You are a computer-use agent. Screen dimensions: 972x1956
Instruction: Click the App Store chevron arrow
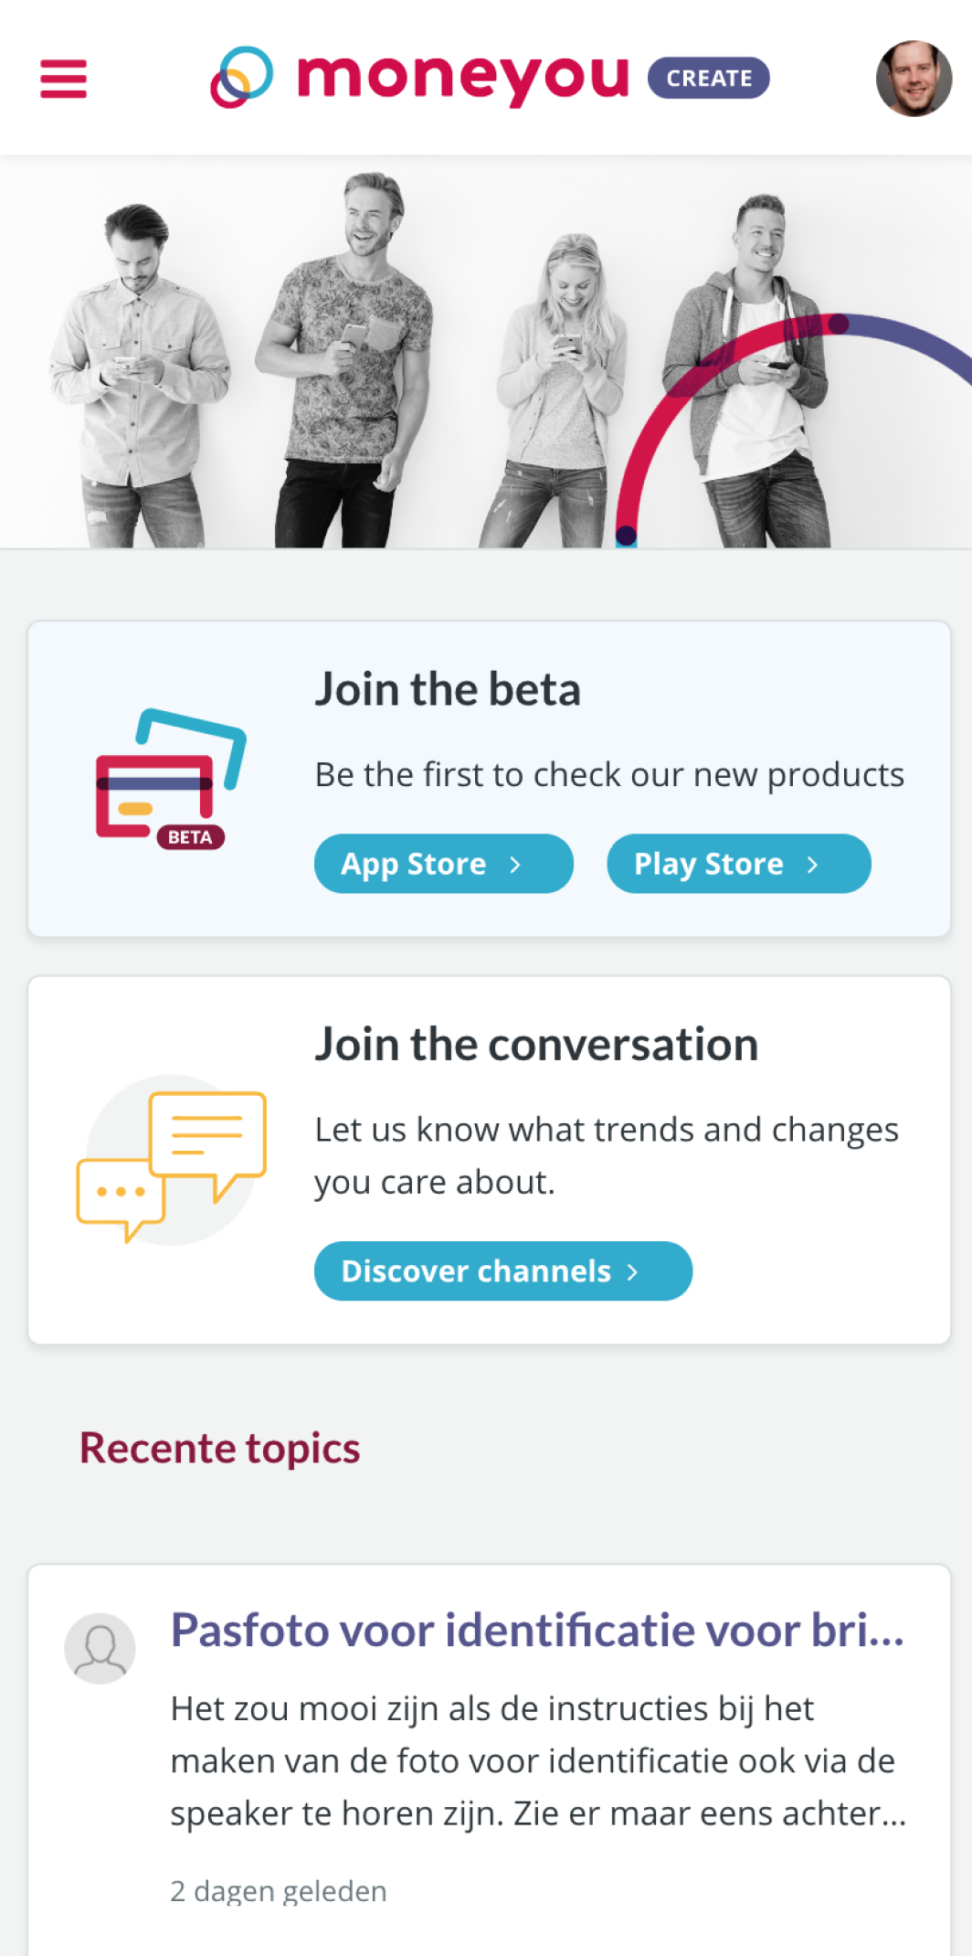tap(515, 865)
